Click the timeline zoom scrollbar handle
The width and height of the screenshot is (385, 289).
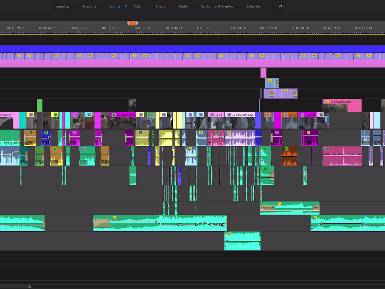pyautogui.click(x=30, y=286)
